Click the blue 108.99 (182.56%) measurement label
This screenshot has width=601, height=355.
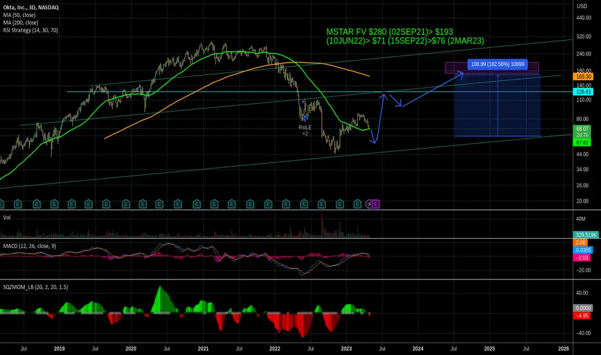point(498,64)
